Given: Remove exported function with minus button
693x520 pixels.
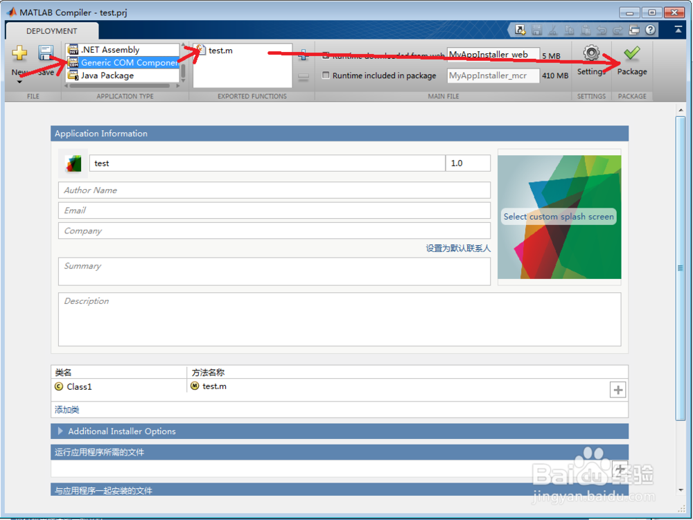Looking at the screenshot, I should click(x=304, y=78).
